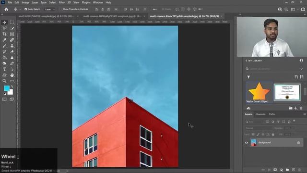Select the Move tool
This screenshot has width=307, height=173.
coord(4,23)
